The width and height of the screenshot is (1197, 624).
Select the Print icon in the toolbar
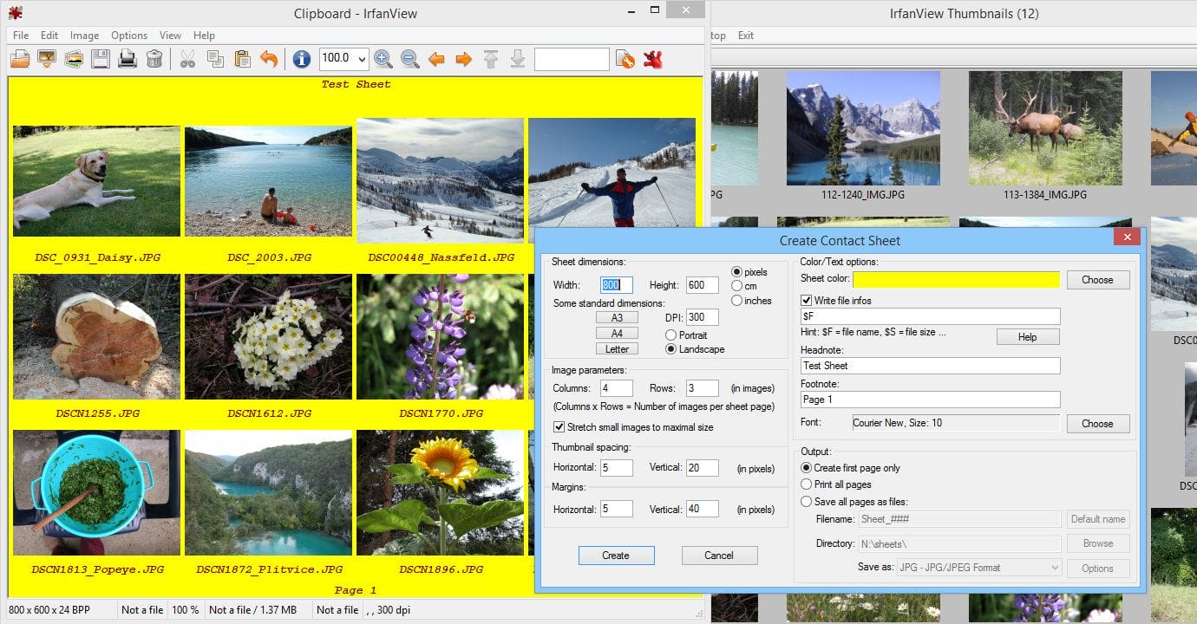(128, 59)
